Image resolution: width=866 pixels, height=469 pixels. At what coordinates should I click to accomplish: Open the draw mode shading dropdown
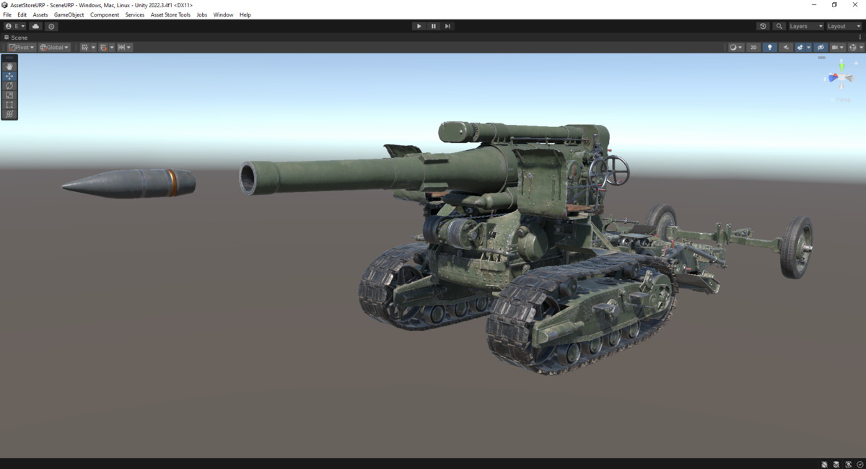(x=735, y=47)
